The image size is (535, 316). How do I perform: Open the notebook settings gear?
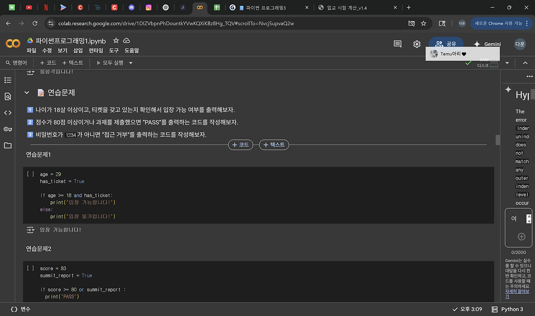417,44
